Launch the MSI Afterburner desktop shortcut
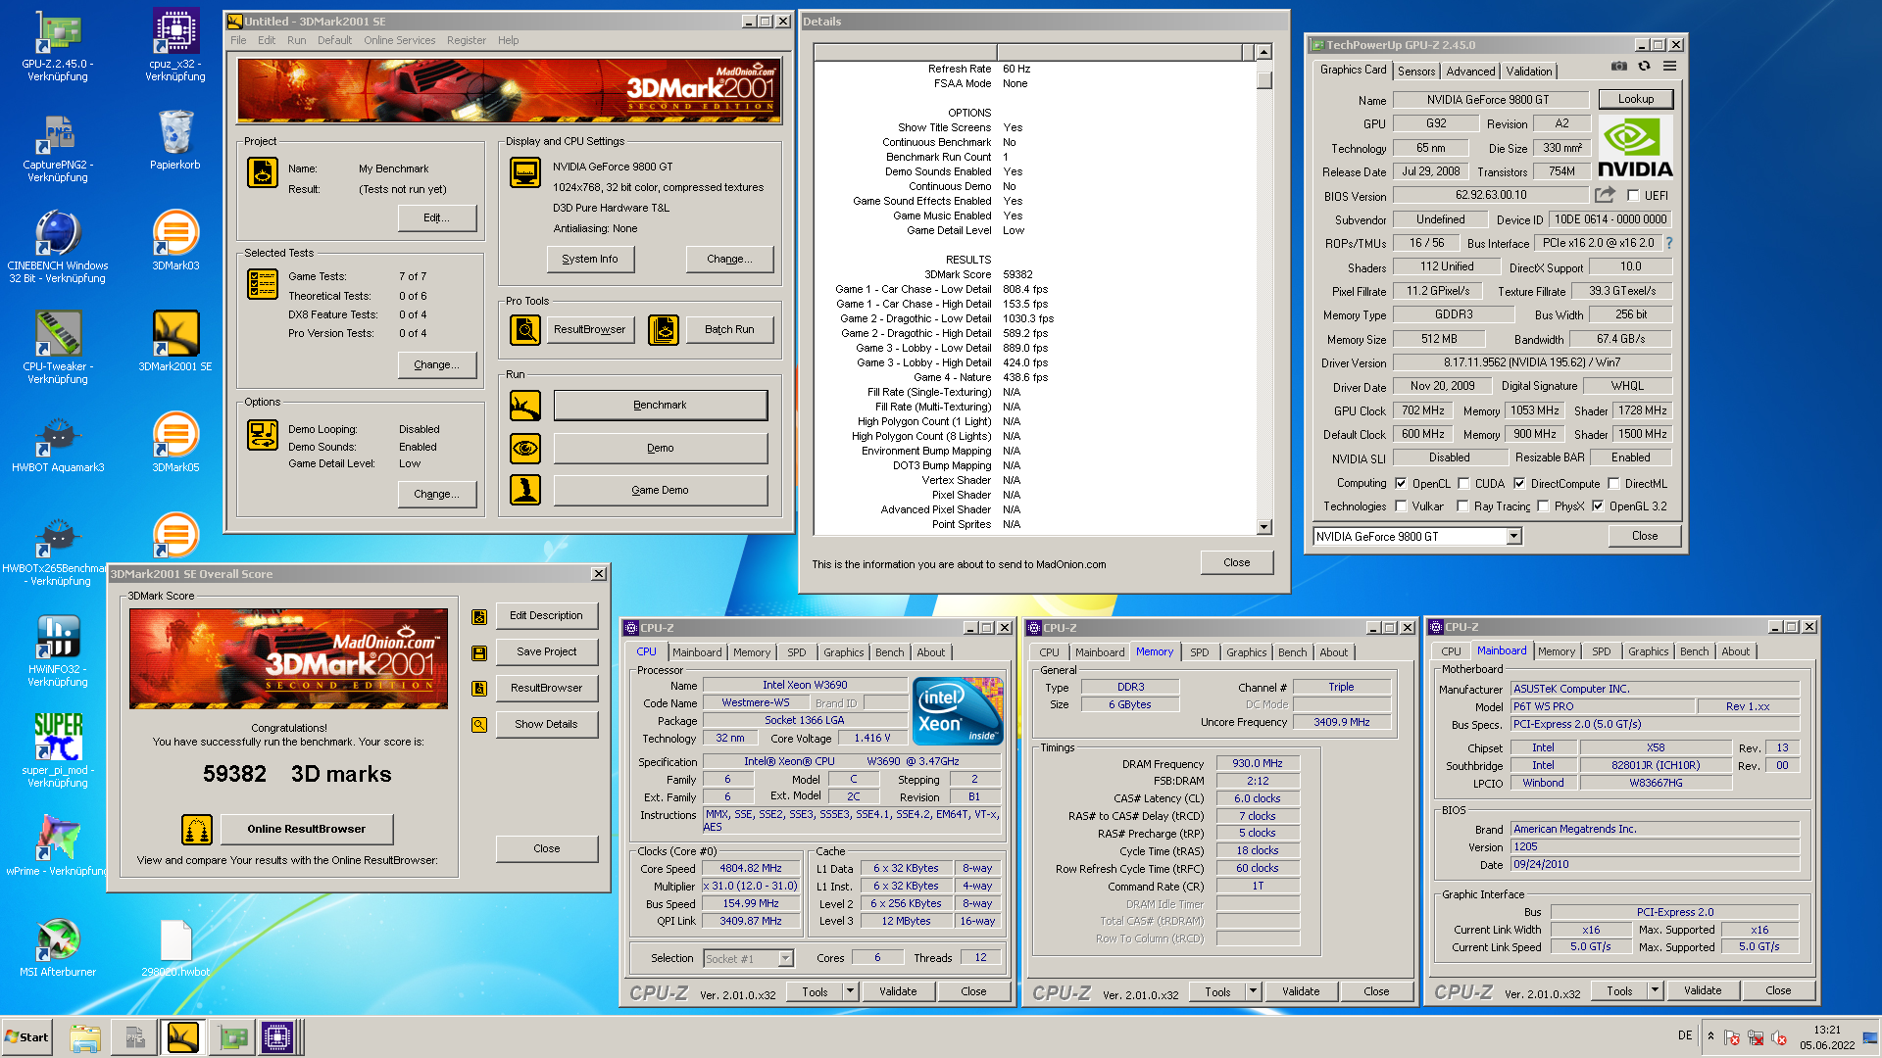Screen dimensions: 1882x1058 [57, 947]
